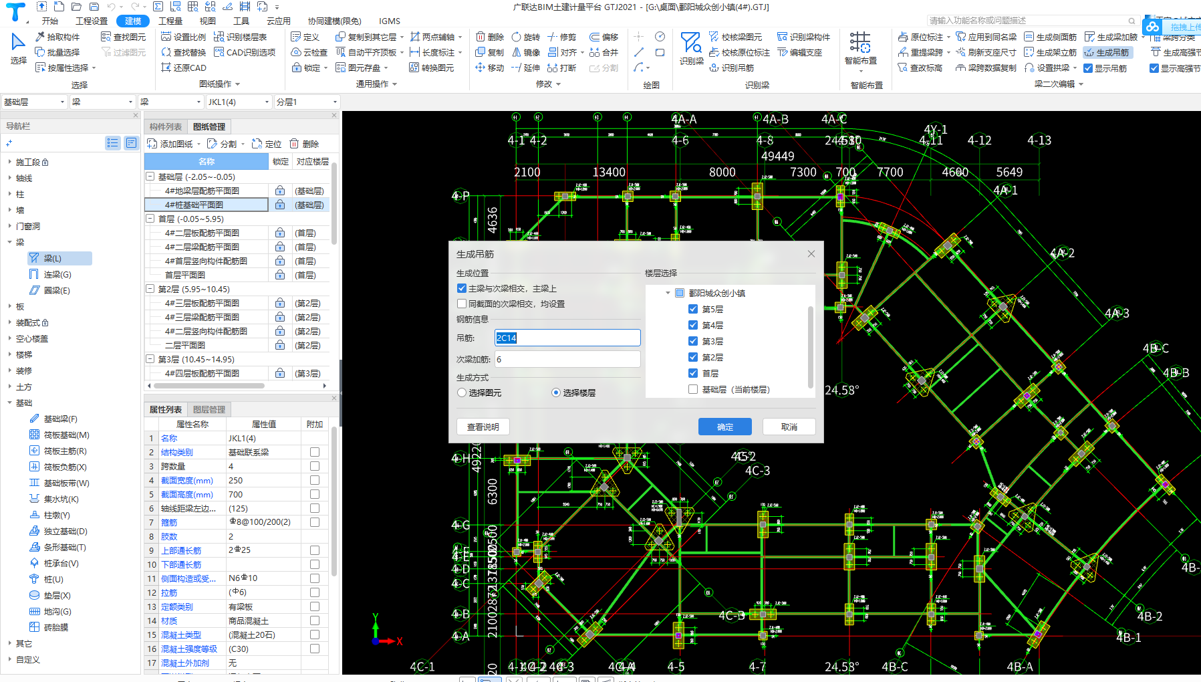1201x682 pixels.
Task: Select the 旋转 rotate tool
Action: [x=526, y=37]
